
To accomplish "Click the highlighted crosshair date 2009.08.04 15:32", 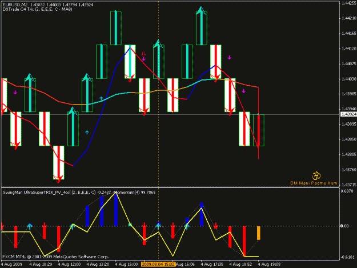I will pos(158,265).
